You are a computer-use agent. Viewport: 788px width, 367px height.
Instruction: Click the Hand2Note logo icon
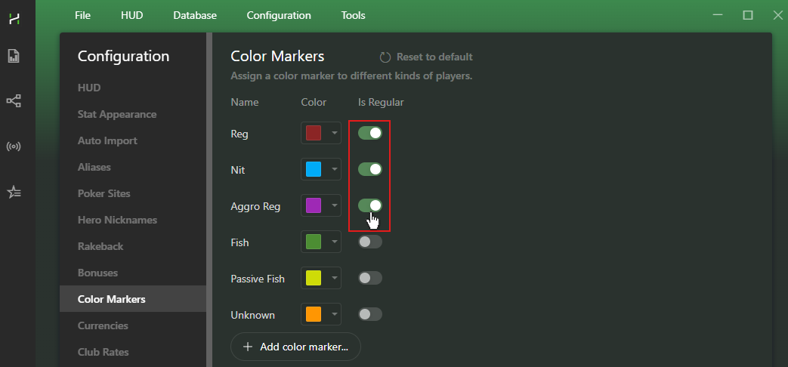[x=14, y=20]
